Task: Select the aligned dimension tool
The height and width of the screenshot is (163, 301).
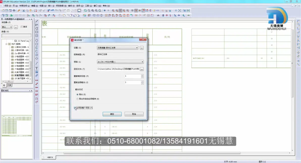Action: click(x=37, y=84)
